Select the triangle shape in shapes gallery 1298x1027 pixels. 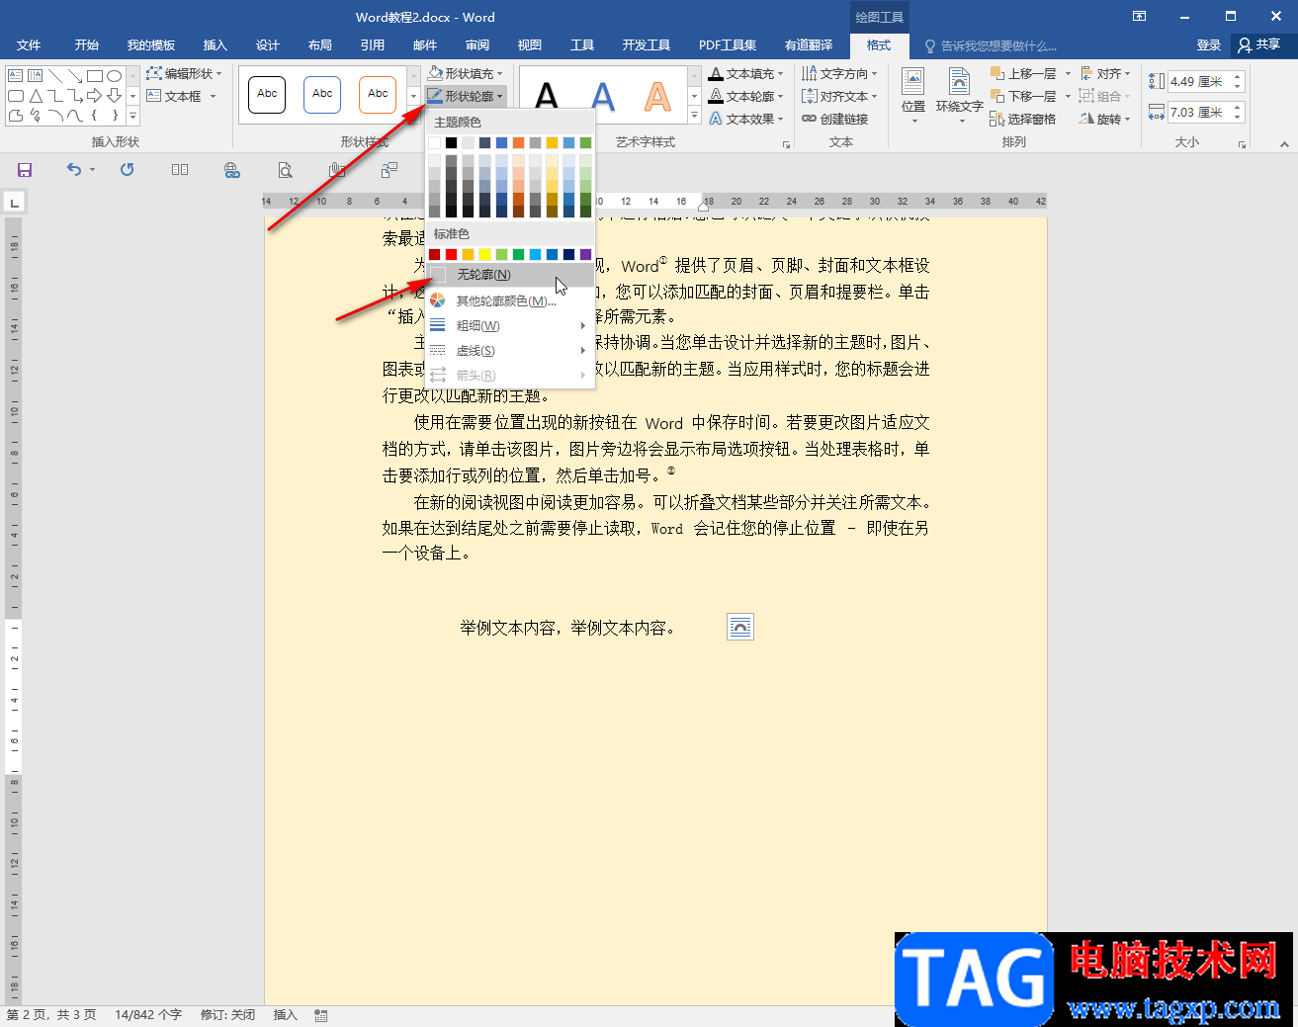(36, 96)
